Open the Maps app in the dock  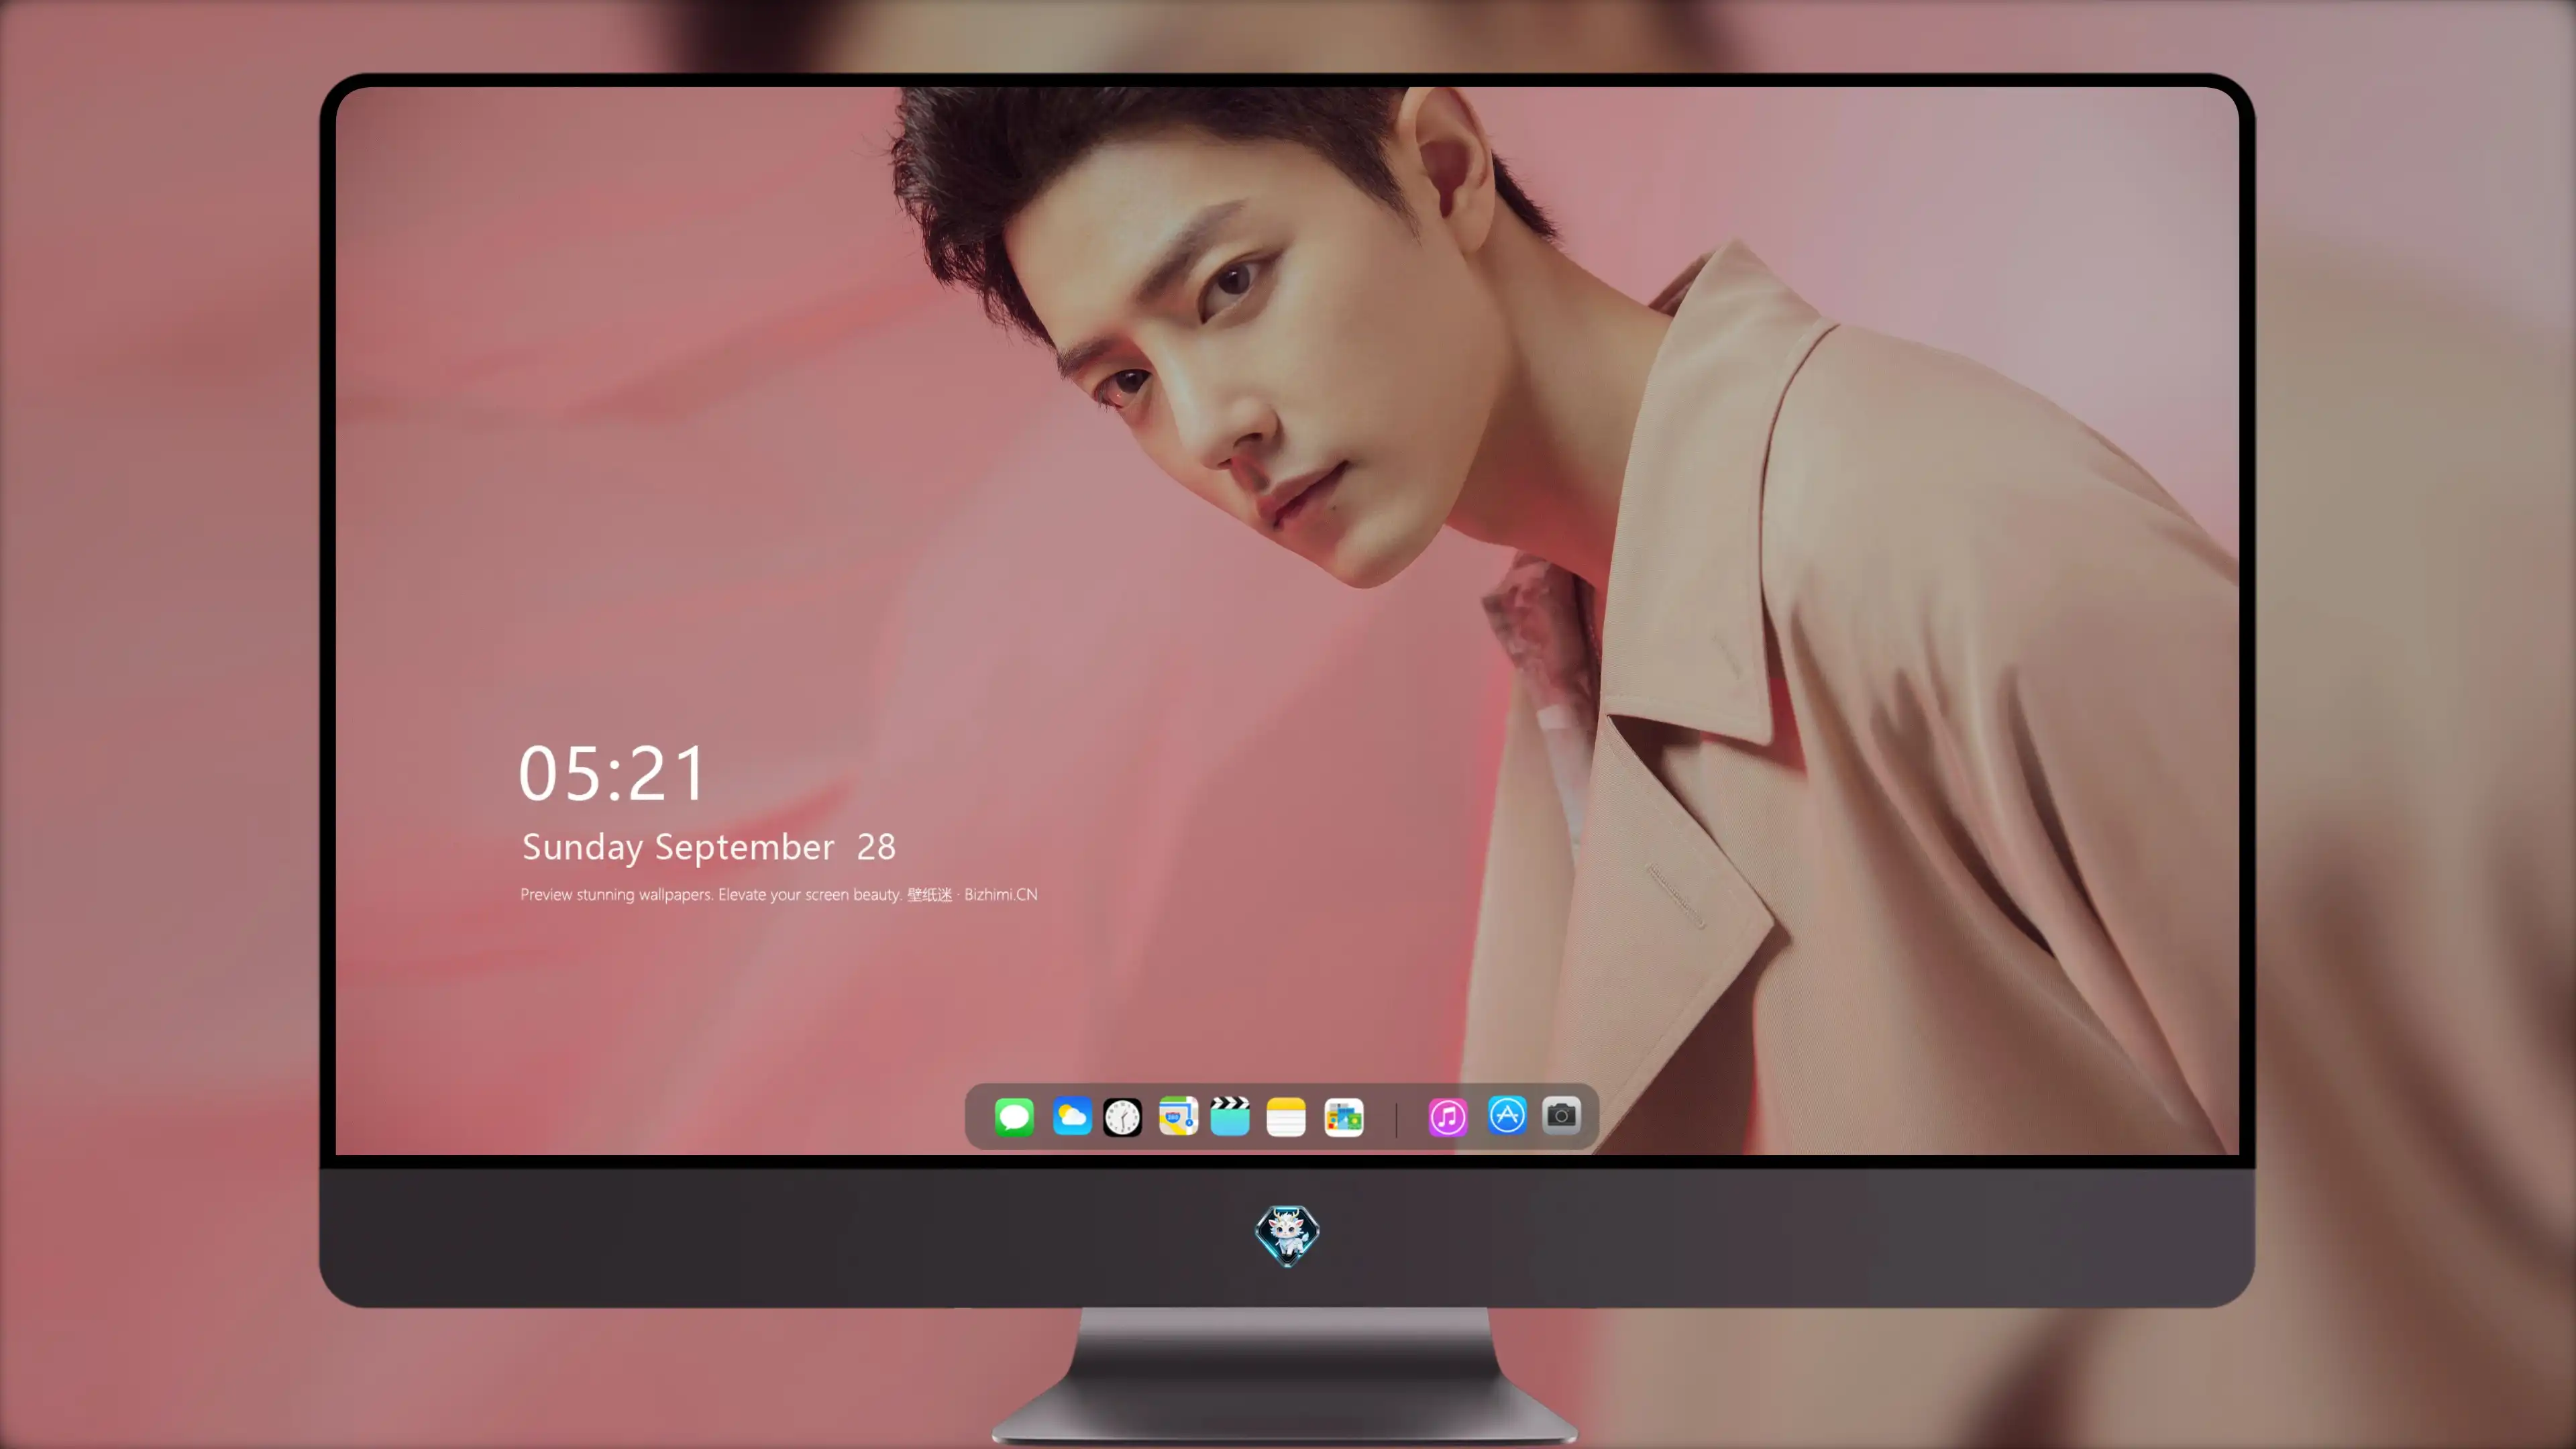pyautogui.click(x=1178, y=1116)
